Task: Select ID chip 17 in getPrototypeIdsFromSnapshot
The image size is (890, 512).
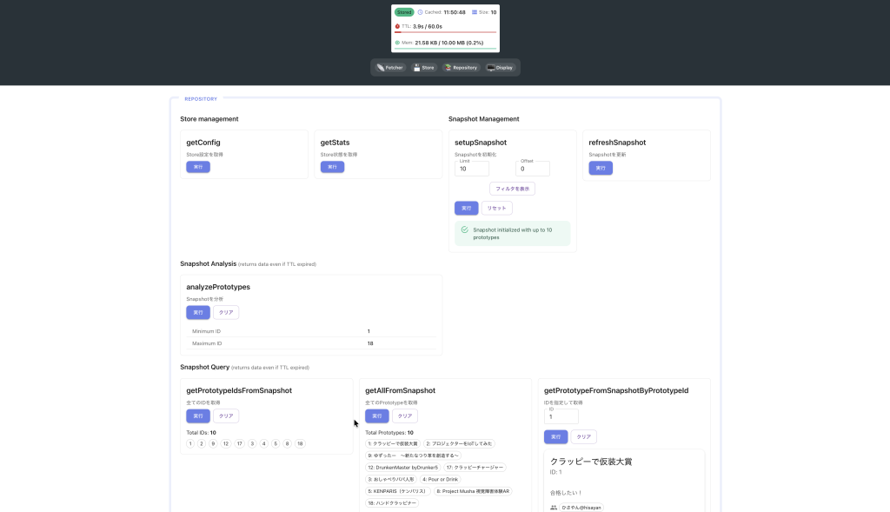Action: (240, 443)
